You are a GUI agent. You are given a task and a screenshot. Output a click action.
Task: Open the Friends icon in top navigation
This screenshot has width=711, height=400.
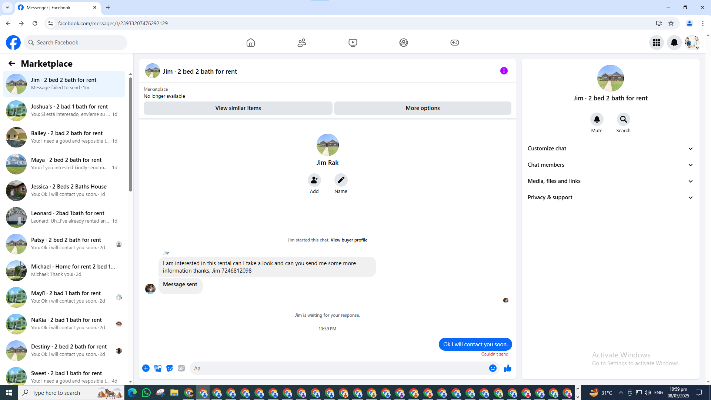(x=302, y=43)
